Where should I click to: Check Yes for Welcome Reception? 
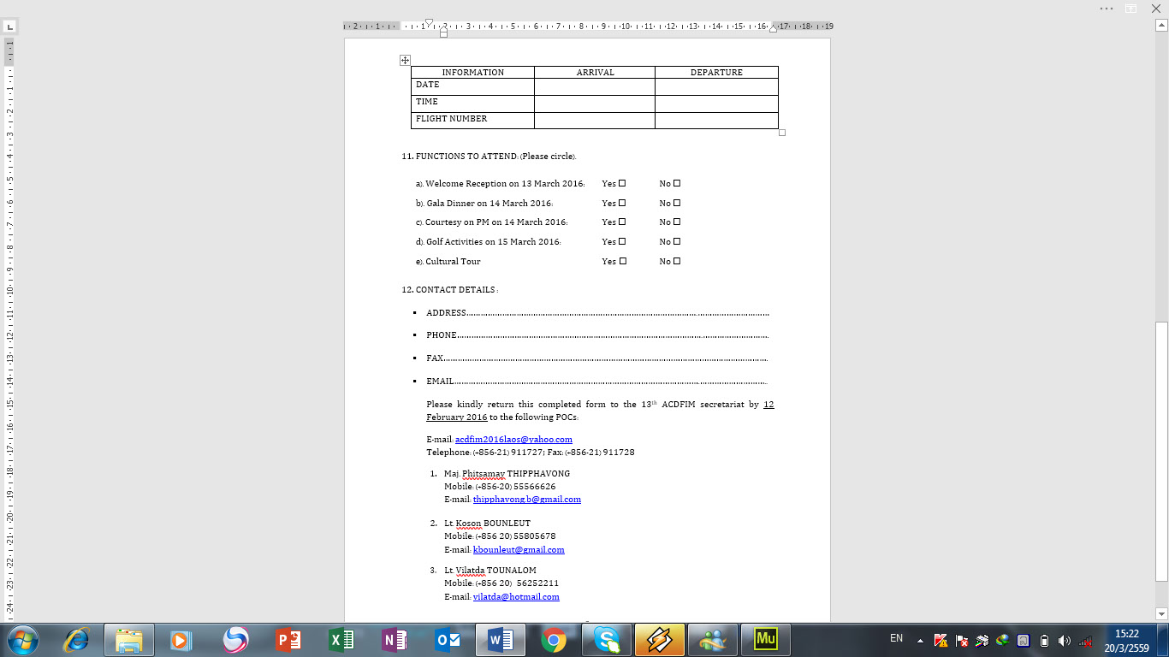click(x=622, y=183)
